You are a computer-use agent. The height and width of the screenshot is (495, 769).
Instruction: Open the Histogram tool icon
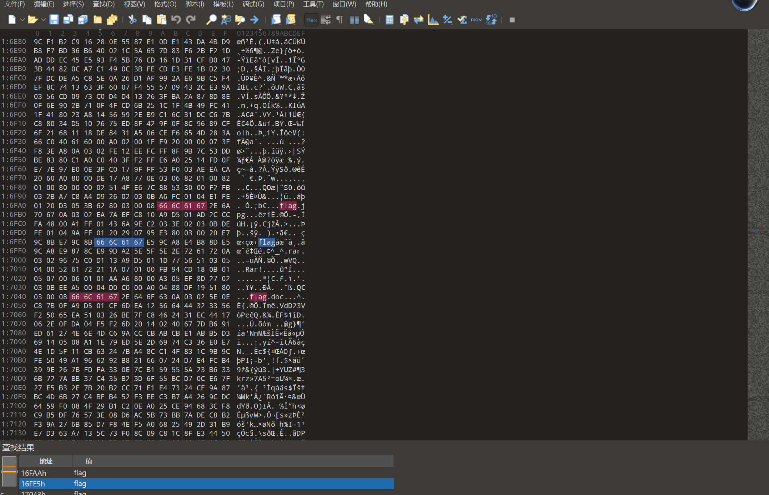[x=433, y=20]
